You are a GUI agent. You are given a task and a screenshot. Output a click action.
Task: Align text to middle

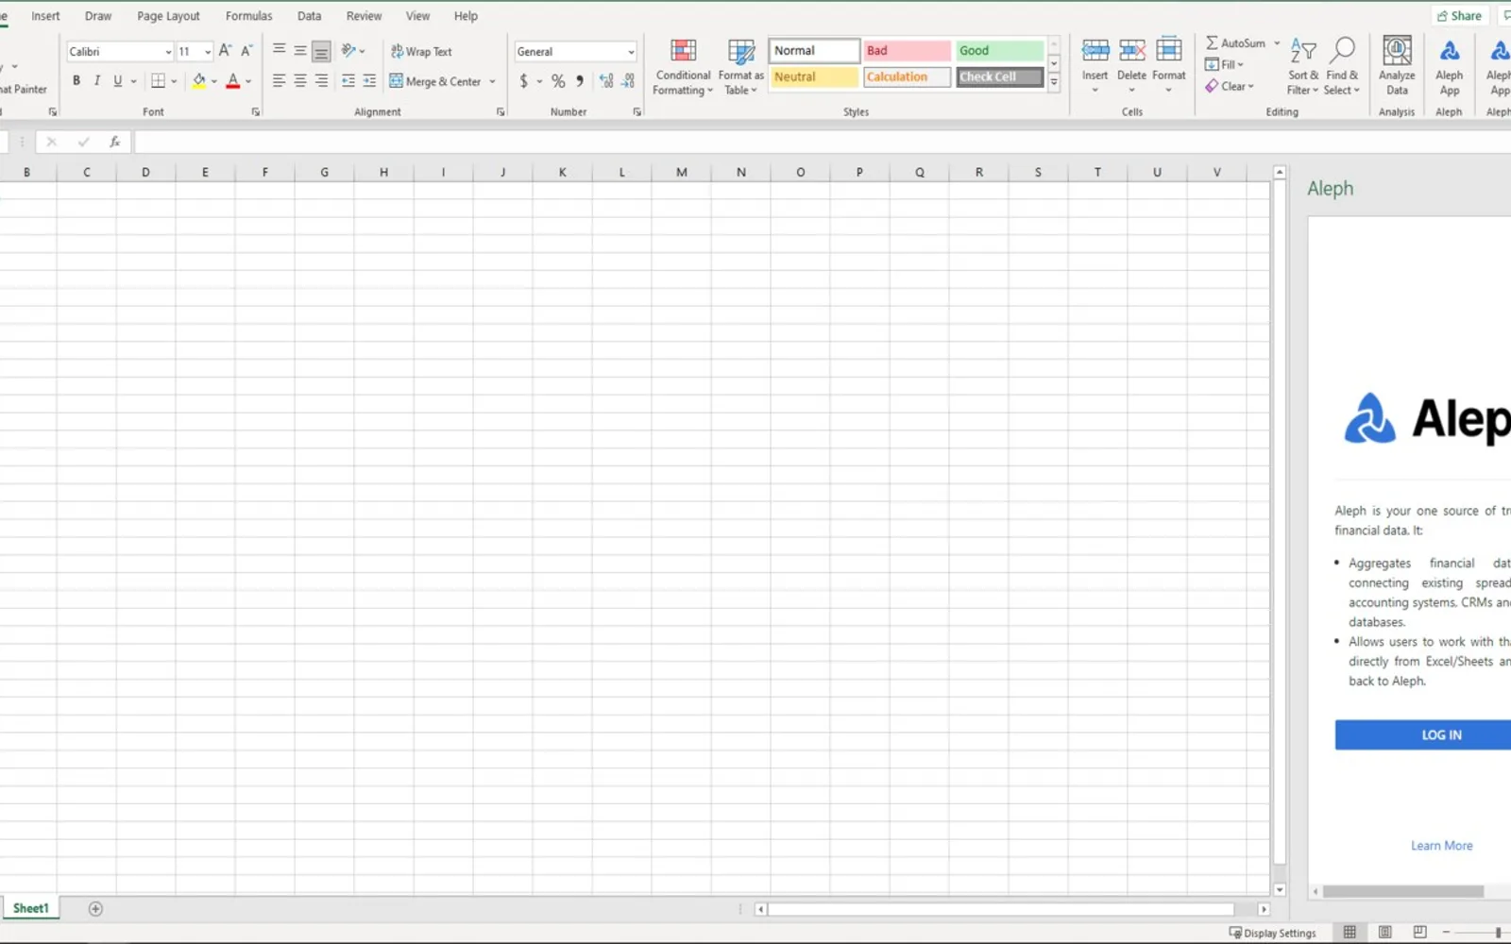(x=299, y=50)
